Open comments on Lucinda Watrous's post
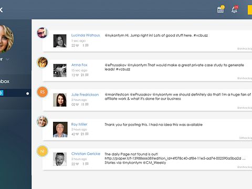 point(87,45)
